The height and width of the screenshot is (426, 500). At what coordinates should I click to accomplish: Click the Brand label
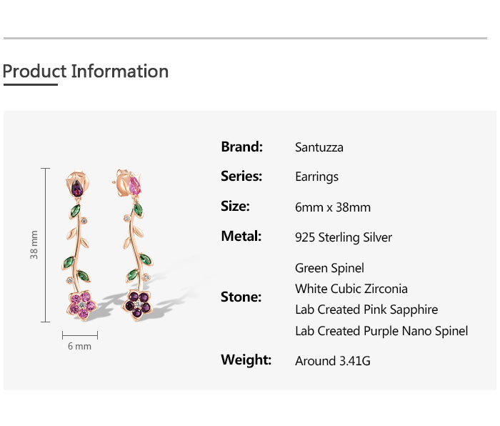pyautogui.click(x=242, y=147)
